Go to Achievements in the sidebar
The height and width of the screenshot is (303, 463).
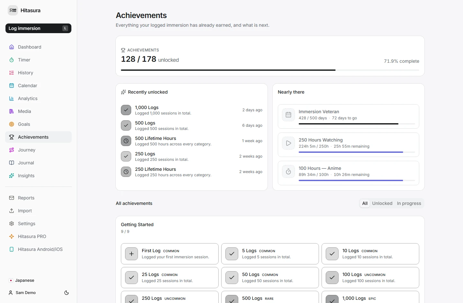(38, 137)
